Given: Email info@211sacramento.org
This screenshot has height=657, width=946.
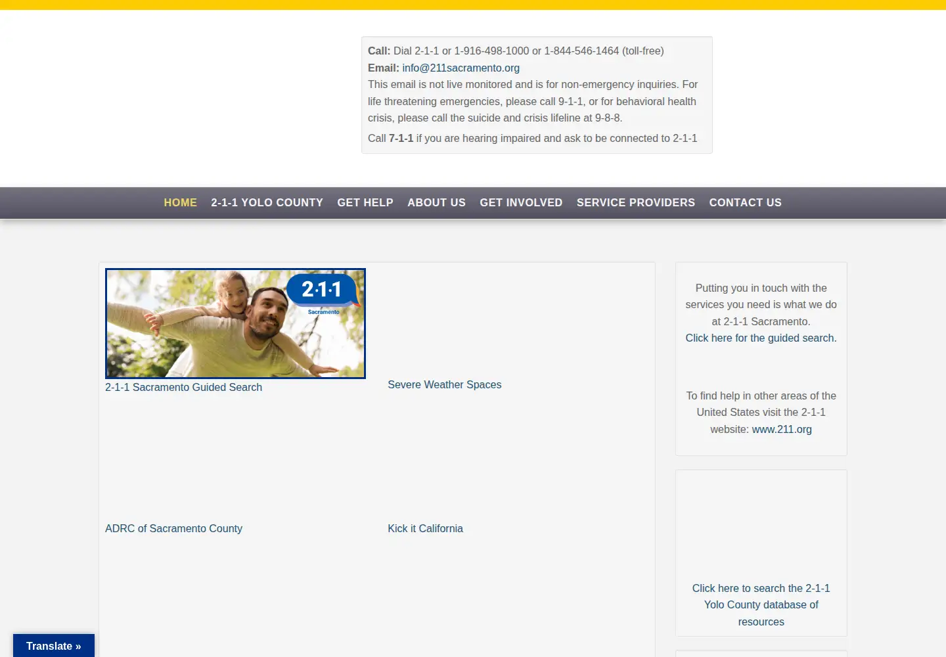Looking at the screenshot, I should (x=461, y=68).
